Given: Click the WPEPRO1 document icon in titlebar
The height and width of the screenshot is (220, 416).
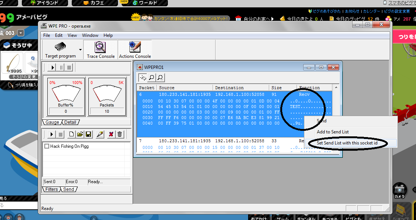Looking at the screenshot, I should 140,67.
